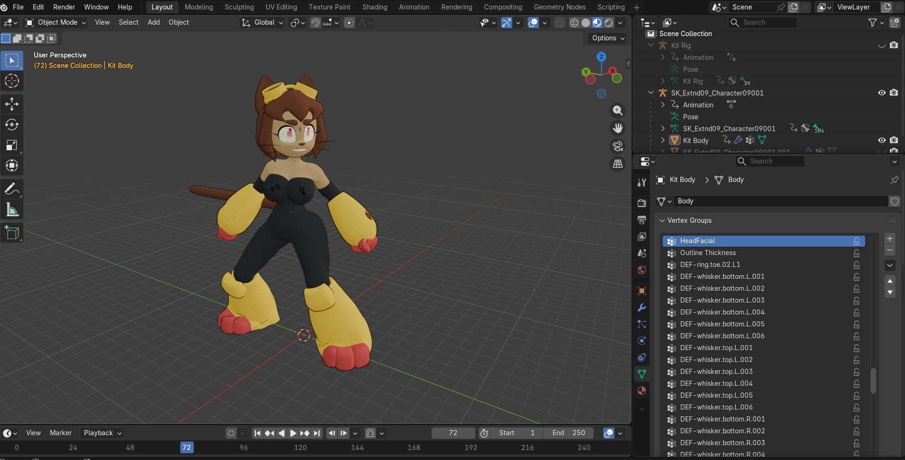Open outliner filter dropdown

(x=876, y=22)
